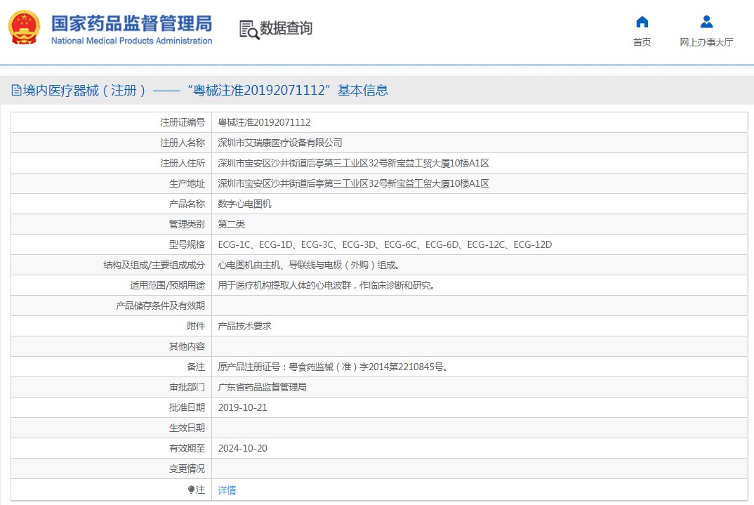This screenshot has height=505, width=754.
Task: Click approver 广东省药品监督管理局
Action: coord(262,387)
